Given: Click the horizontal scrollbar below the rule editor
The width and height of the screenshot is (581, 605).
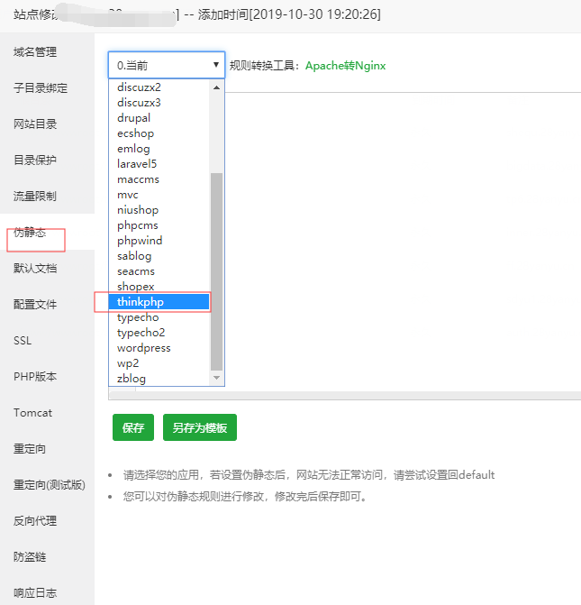Looking at the screenshot, I should (345, 396).
